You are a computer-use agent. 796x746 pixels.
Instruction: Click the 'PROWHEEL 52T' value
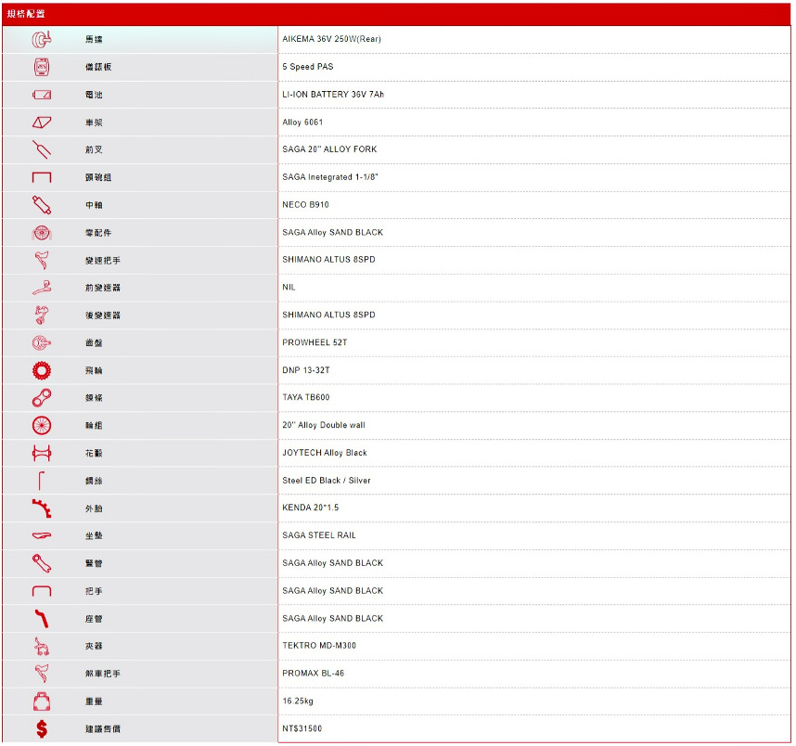(315, 342)
